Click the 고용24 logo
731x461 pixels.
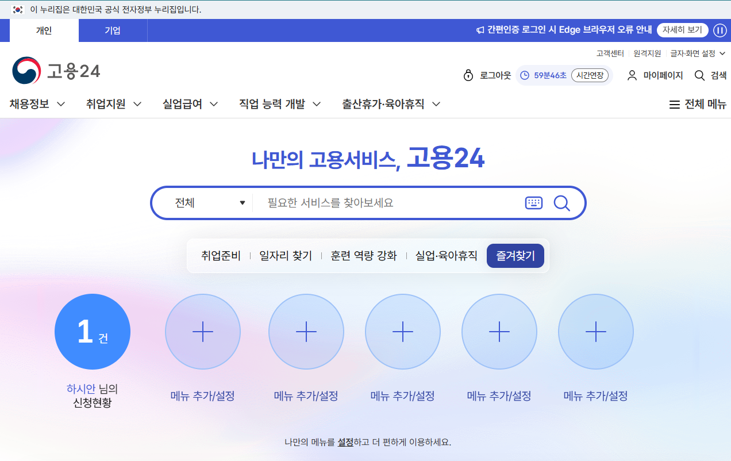click(56, 71)
